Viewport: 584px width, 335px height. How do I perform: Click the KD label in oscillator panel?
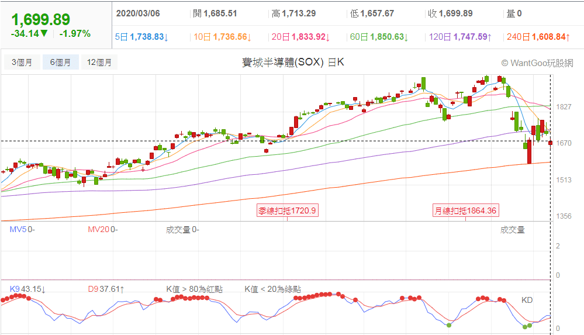[527, 300]
